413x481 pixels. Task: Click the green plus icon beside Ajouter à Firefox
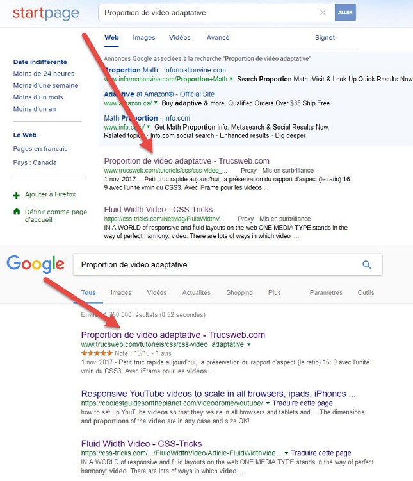17,196
